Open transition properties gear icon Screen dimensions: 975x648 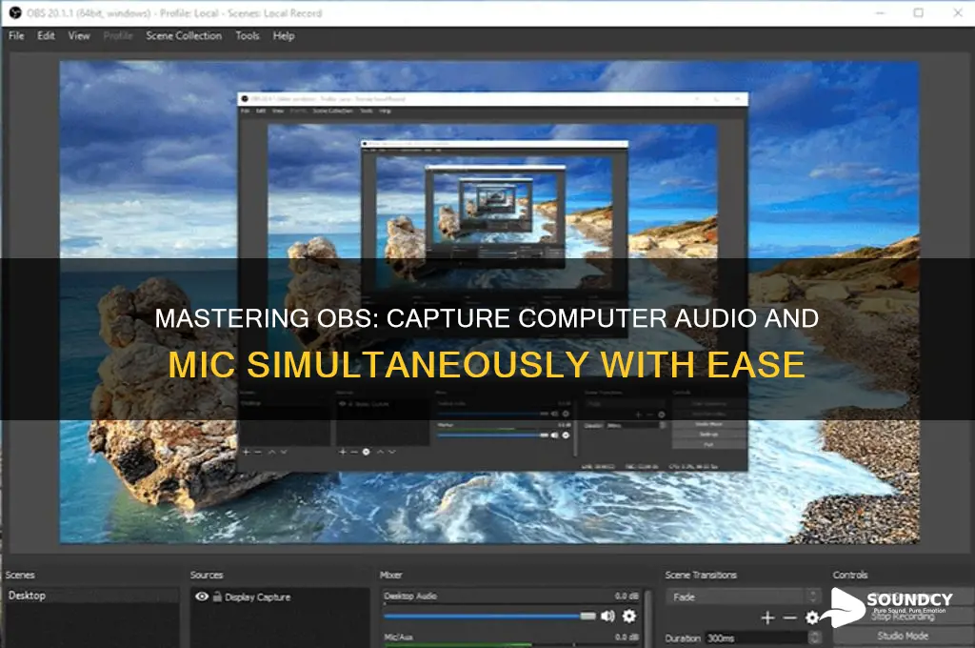tap(812, 618)
